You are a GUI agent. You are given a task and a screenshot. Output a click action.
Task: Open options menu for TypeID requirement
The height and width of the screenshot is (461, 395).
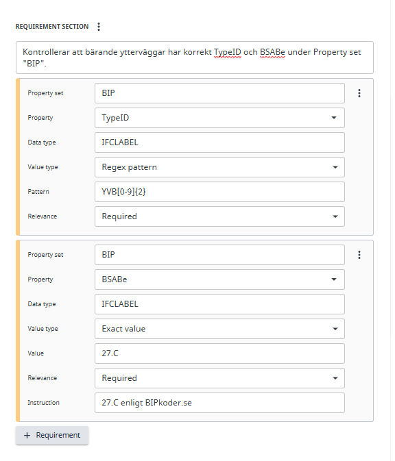[x=359, y=93]
